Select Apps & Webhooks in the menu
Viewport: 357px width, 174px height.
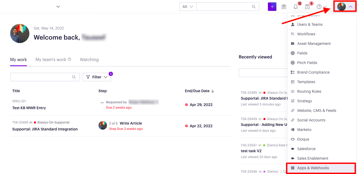click(x=313, y=168)
